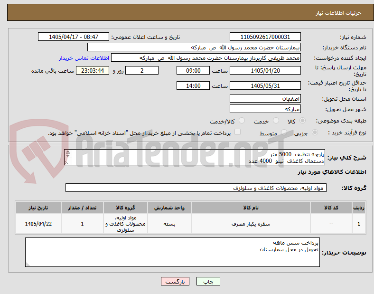374x294 pixels.
Task: Click the توضیحات خریدار text area
Action: coord(172,252)
